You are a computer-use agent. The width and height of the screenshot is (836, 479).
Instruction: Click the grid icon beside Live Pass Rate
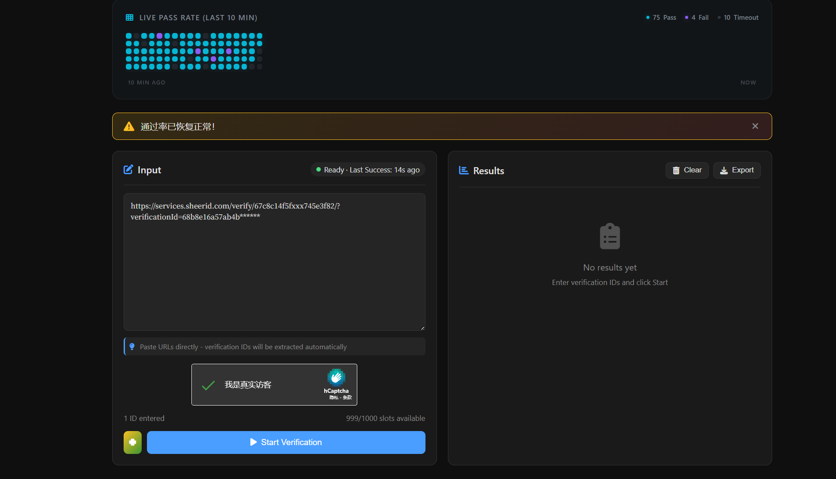click(x=129, y=18)
